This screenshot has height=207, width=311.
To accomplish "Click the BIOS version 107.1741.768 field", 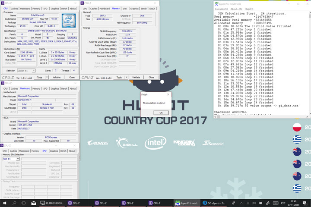I will 47,125.
